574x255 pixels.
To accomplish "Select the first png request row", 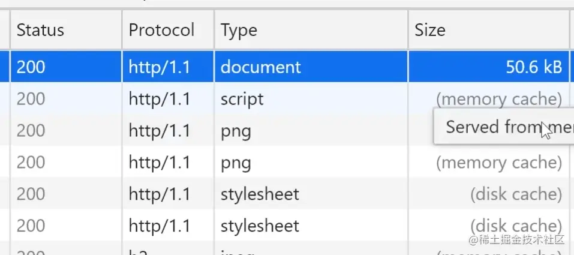I will point(236,131).
